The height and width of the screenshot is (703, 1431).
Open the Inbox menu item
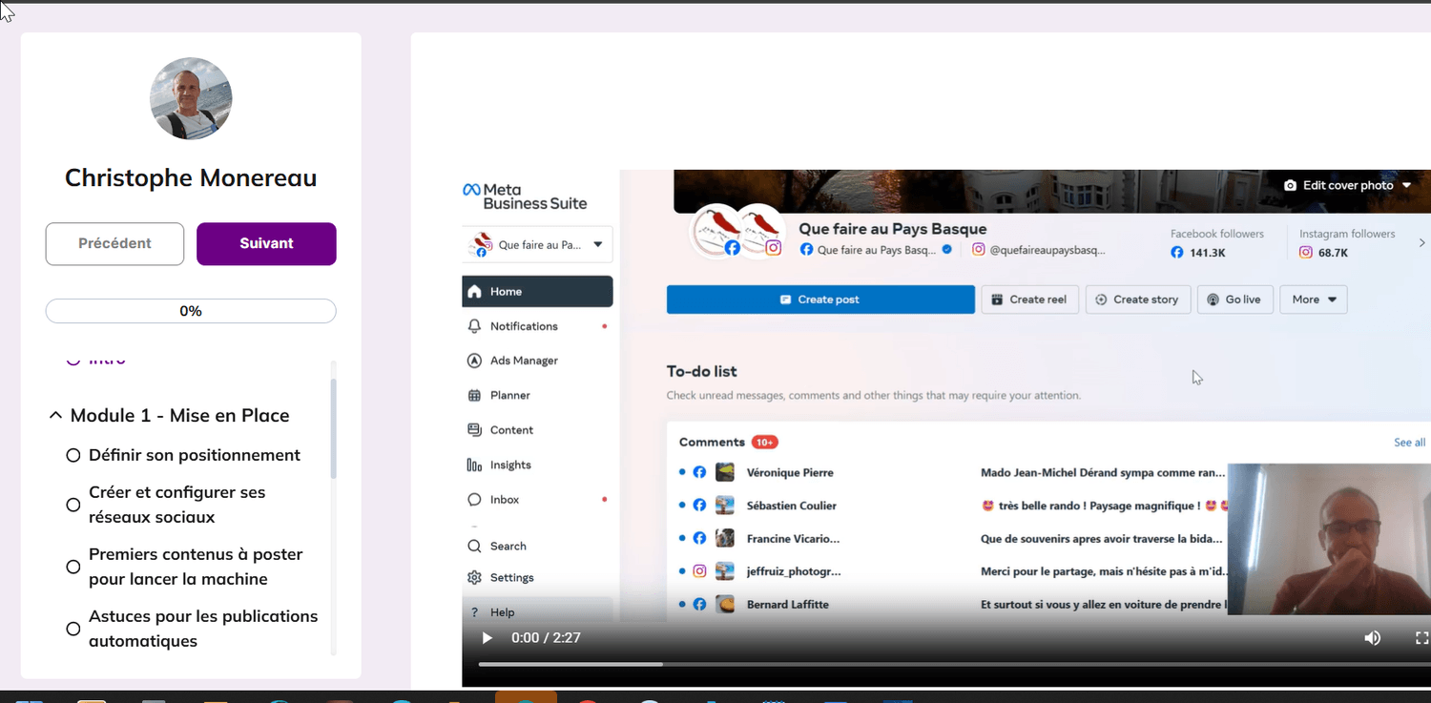point(505,500)
